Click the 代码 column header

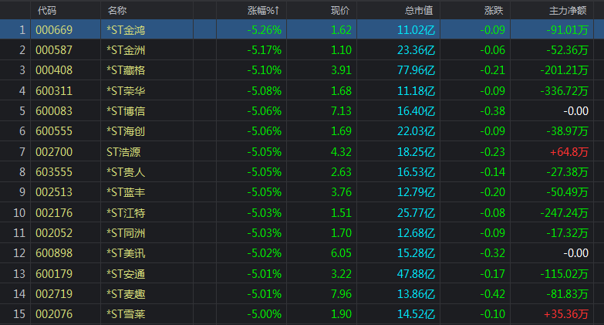tap(47, 10)
